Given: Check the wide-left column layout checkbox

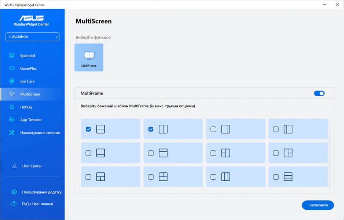Looking at the screenshot, I should click(x=213, y=129).
